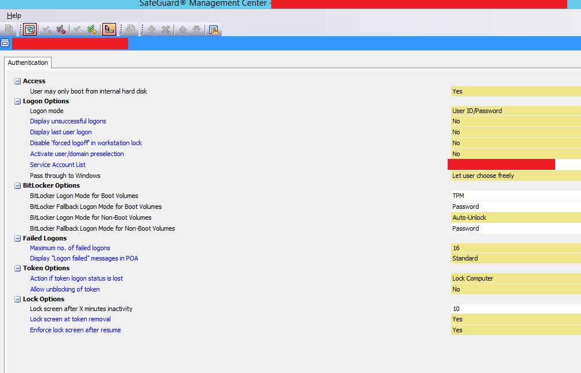This screenshot has width=581, height=373.
Task: Click the Yes value for boot from internal disk
Action: click(516, 91)
